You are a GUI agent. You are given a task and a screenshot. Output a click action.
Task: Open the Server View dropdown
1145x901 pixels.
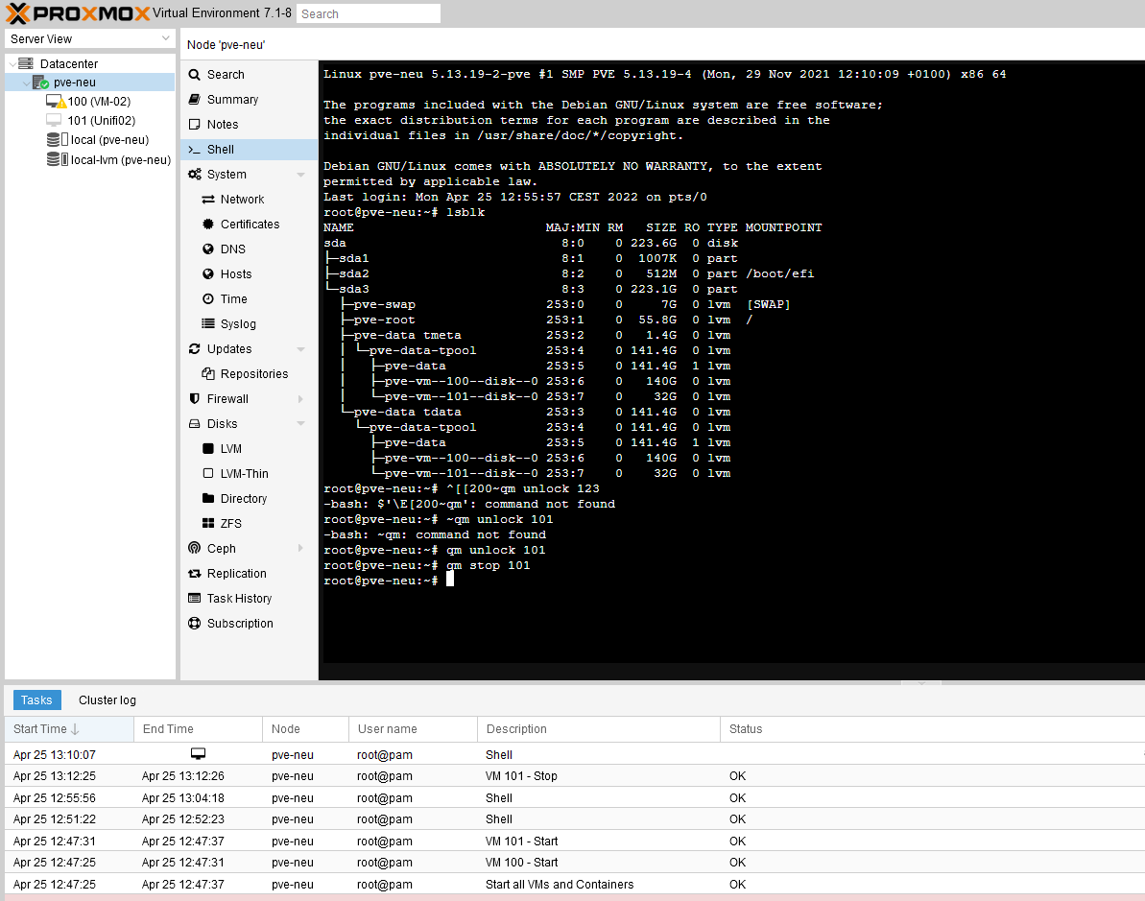point(166,38)
